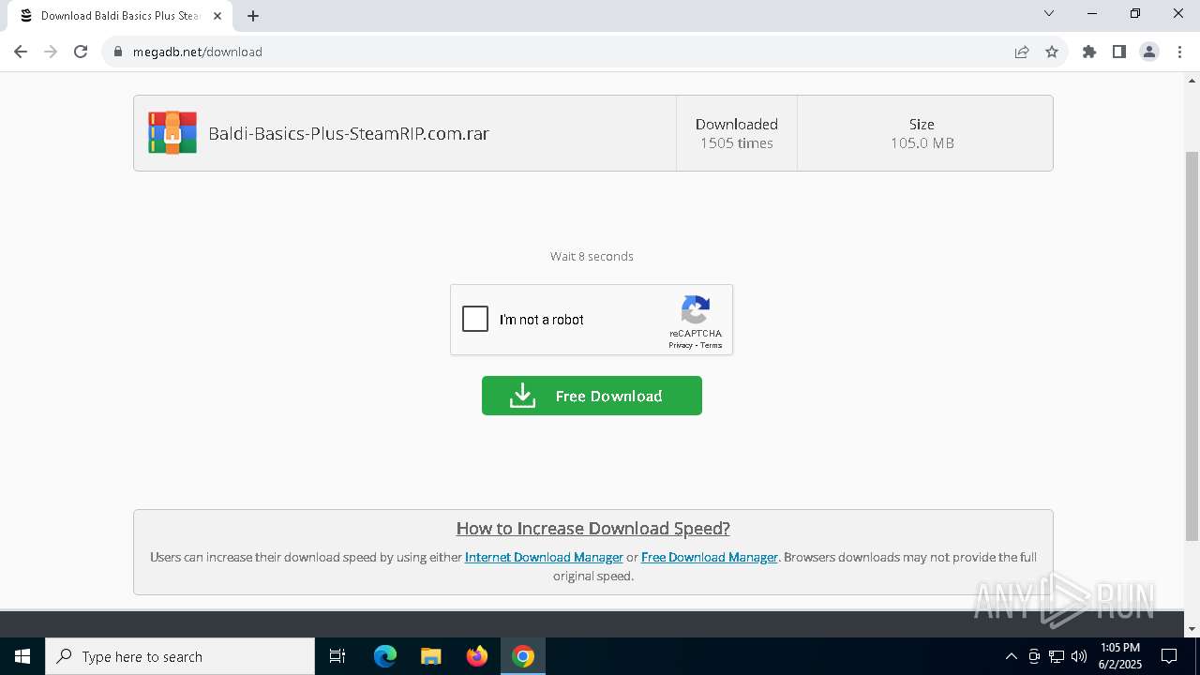Toggle the browser side panel
This screenshot has width=1200, height=675.
coord(1119,52)
